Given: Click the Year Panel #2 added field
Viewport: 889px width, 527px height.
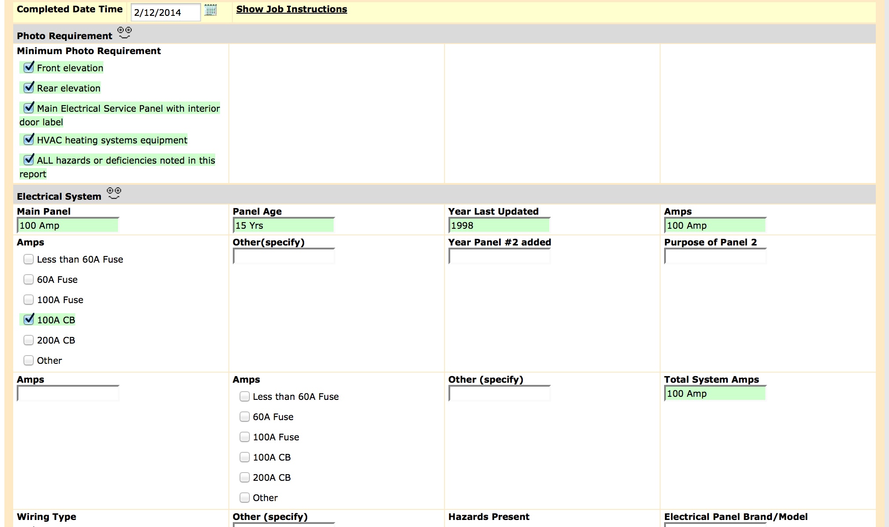Looking at the screenshot, I should pos(500,256).
